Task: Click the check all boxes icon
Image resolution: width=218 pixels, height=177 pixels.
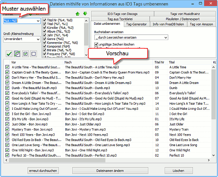Action: (x=25, y=54)
